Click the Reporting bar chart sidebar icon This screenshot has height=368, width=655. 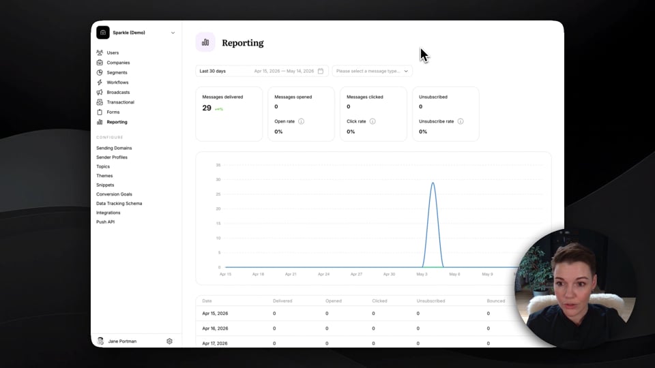[x=100, y=122]
